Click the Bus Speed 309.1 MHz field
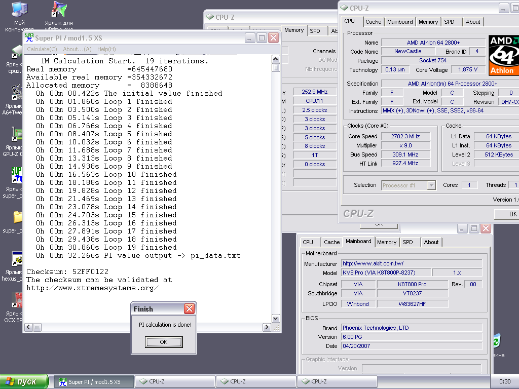The height and width of the screenshot is (389, 519). tap(405, 154)
